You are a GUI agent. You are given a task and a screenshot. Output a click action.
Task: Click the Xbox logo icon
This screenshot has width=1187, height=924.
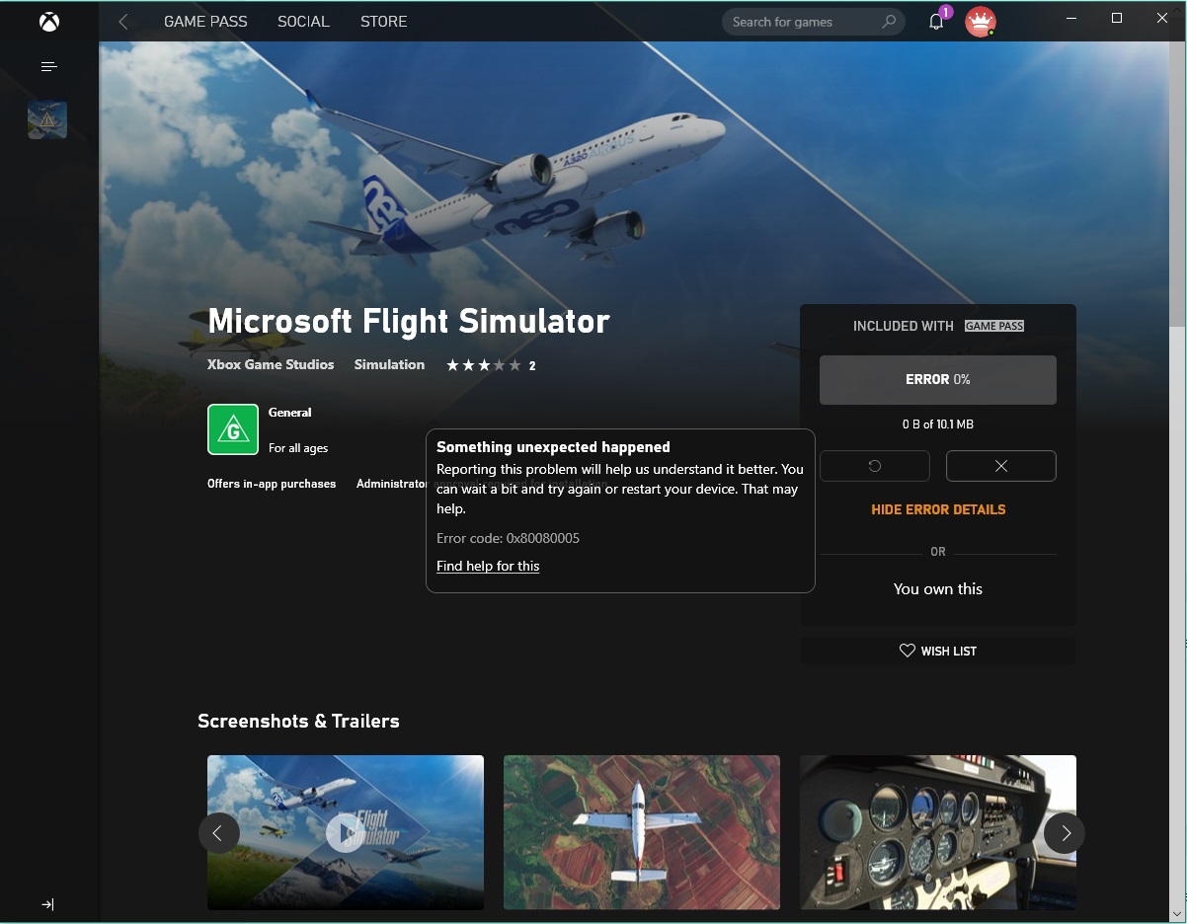tap(48, 22)
